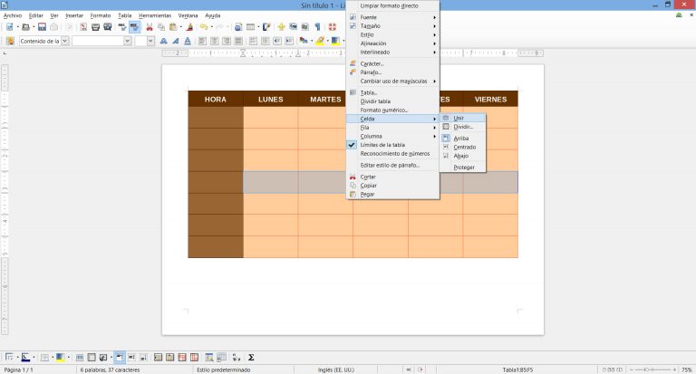Click the Gallery picture icon
Screen dimensions: 696x374
coord(293,27)
